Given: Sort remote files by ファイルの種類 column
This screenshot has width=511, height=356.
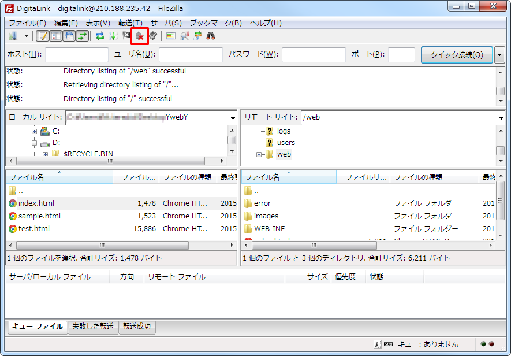Looking at the screenshot, I should coord(434,177).
